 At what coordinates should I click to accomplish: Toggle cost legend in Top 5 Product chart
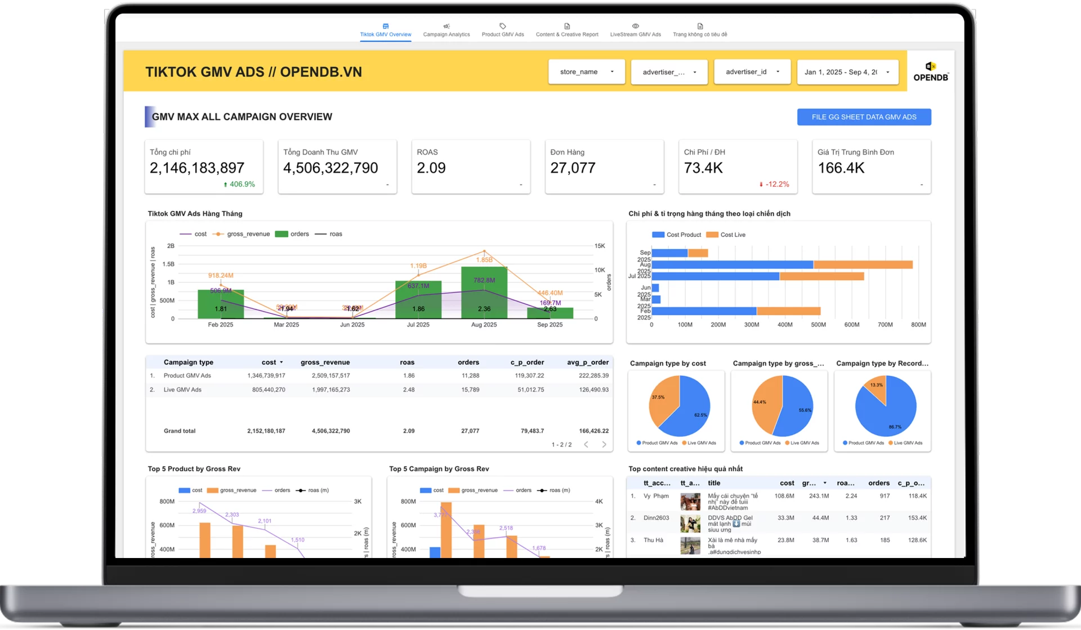click(190, 490)
